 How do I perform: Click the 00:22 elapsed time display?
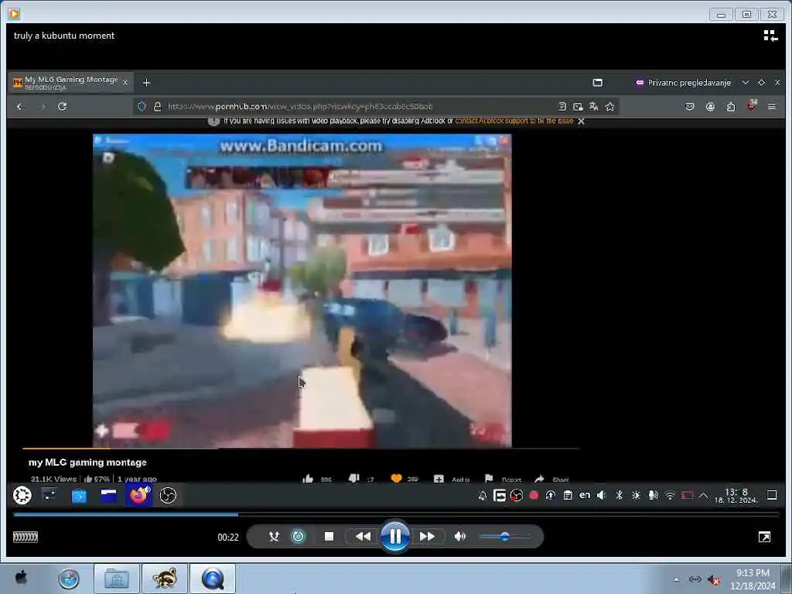pyautogui.click(x=228, y=538)
